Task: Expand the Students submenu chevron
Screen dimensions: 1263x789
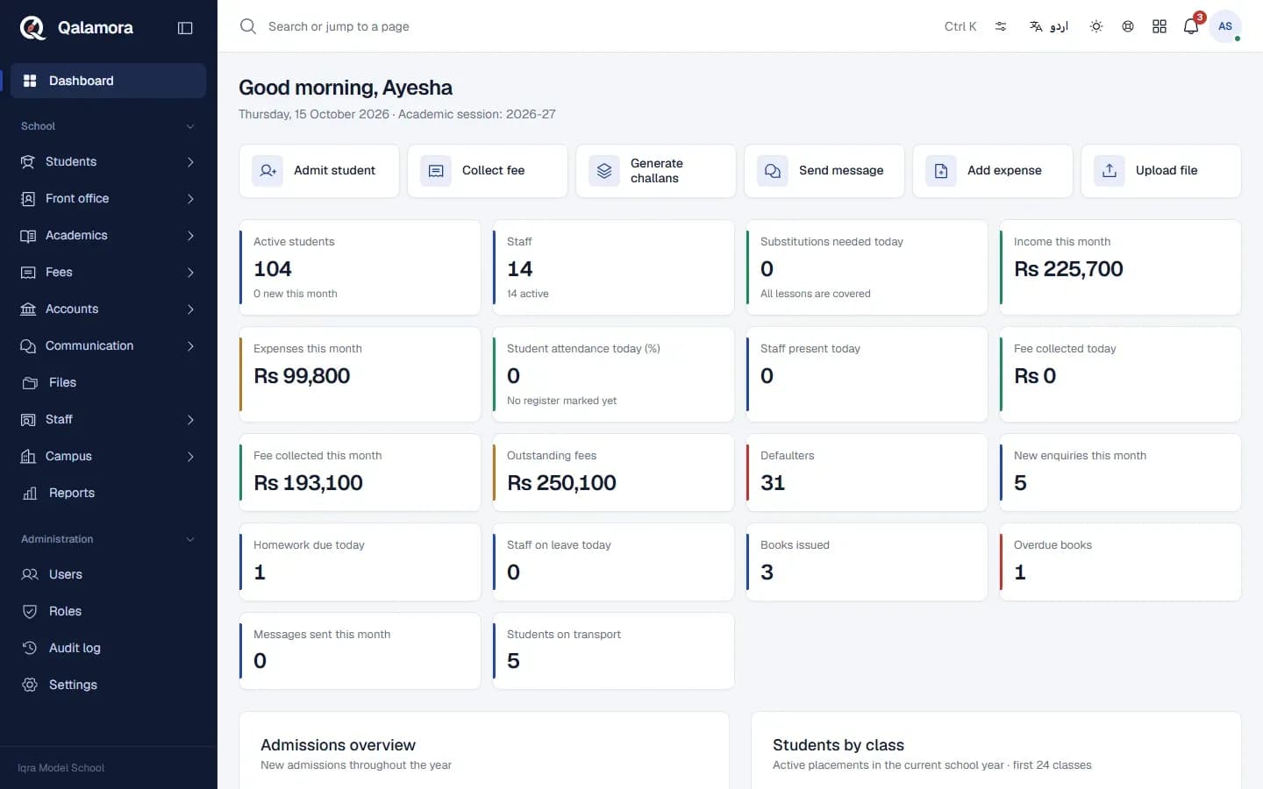Action: point(190,161)
